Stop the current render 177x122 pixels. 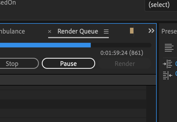click(19, 63)
